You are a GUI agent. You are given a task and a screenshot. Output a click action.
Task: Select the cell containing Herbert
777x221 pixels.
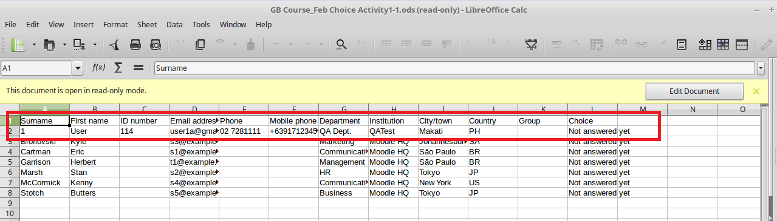[94, 162]
